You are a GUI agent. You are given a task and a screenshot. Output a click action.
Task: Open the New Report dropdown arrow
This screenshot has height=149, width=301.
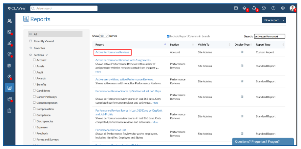[284, 20]
